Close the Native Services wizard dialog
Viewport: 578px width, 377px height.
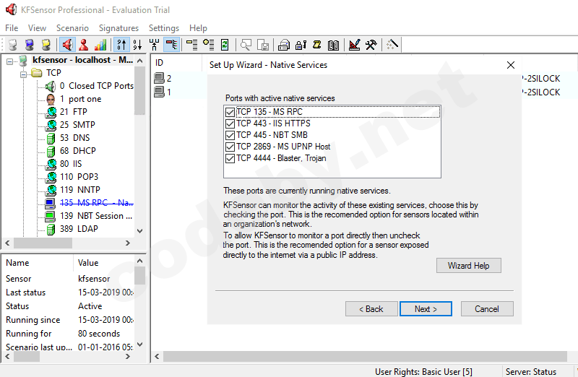tap(511, 65)
